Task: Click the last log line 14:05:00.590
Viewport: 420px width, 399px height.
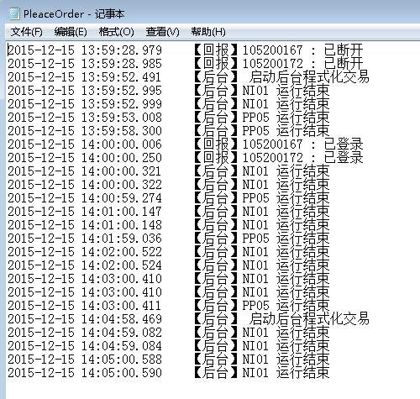Action: point(169,373)
